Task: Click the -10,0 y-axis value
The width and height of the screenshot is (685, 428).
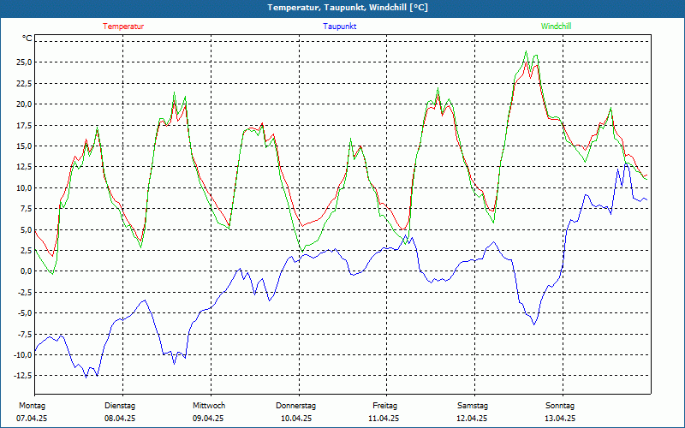Action: coord(22,354)
